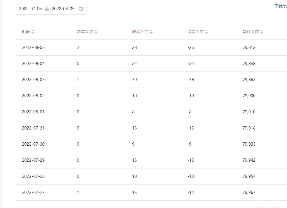The image size is (287, 208).
Task: Click the 新增关注 column header
Action: pyautogui.click(x=85, y=32)
